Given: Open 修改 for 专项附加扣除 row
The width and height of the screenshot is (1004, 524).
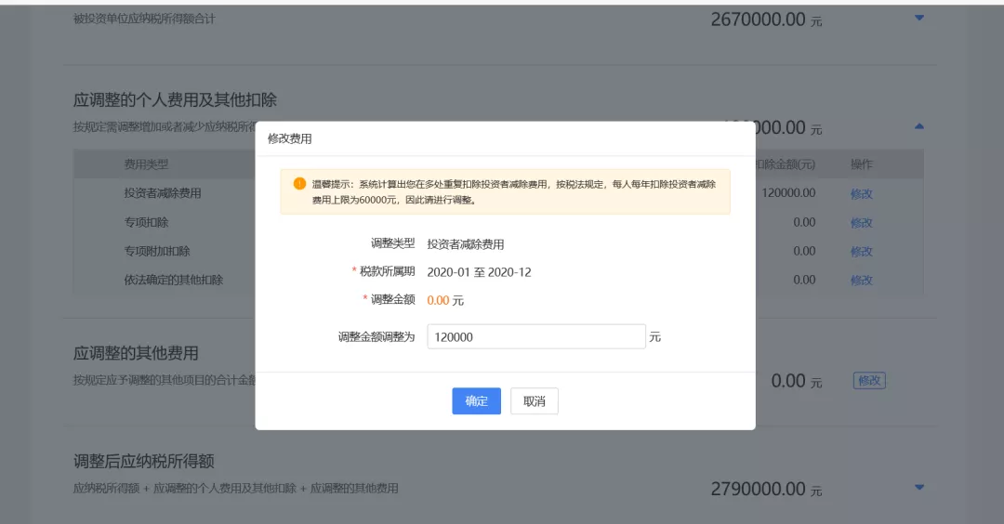Looking at the screenshot, I should click(861, 251).
